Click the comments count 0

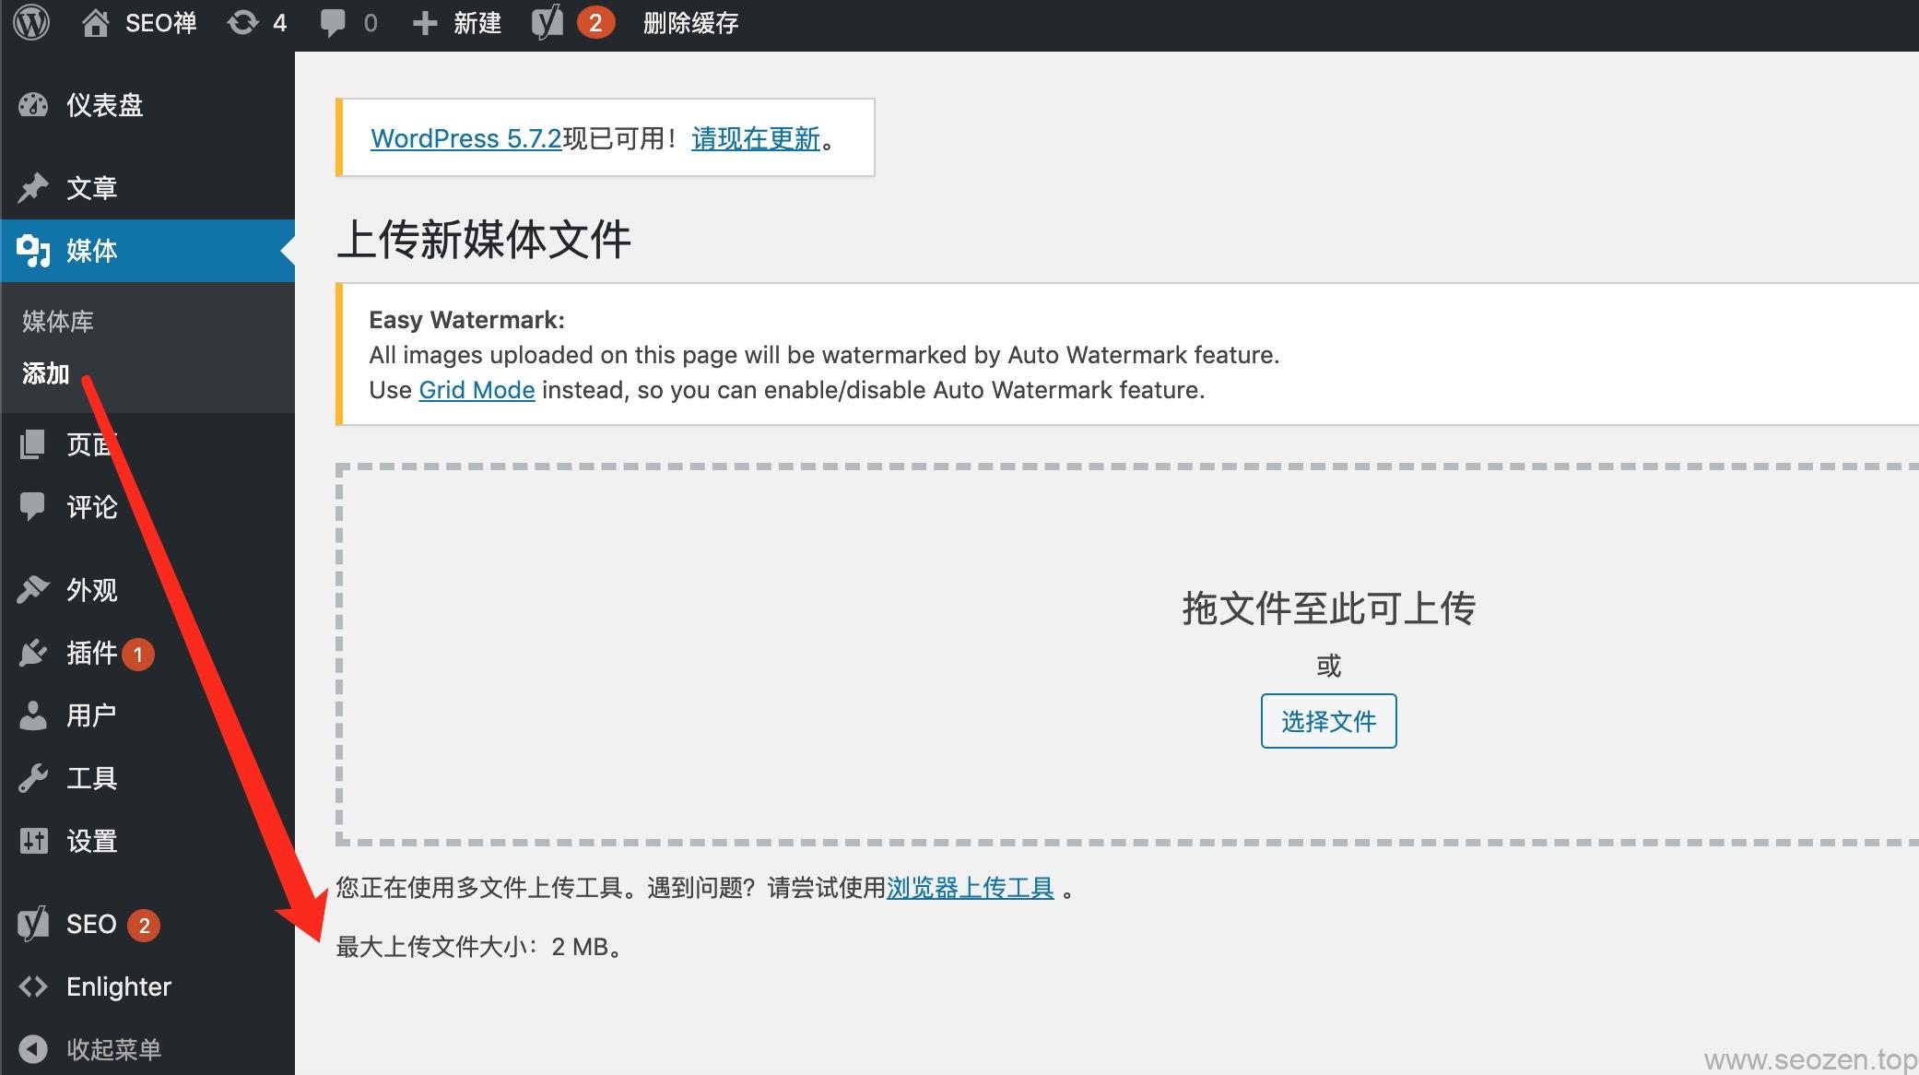pos(371,23)
